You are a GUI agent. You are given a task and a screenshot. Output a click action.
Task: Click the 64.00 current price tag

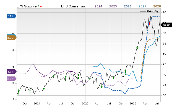[166, 25]
